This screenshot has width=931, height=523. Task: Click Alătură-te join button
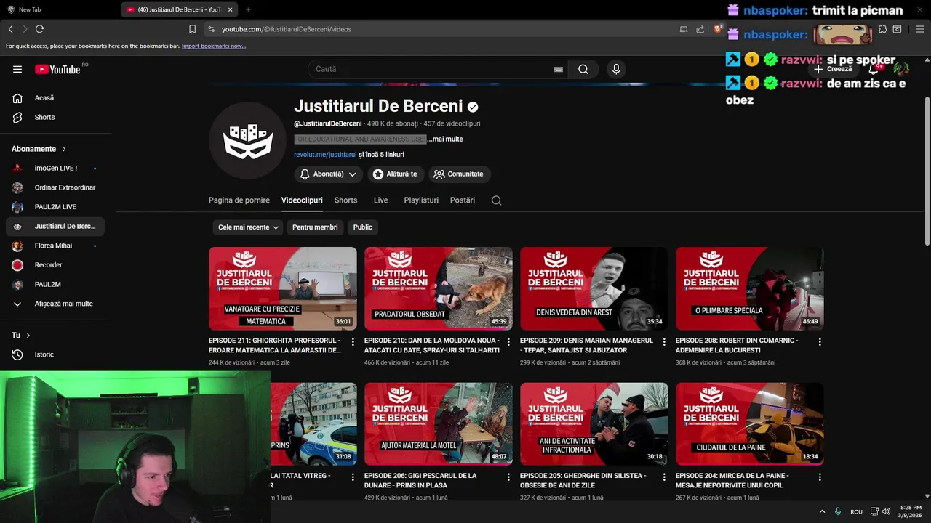click(x=395, y=174)
